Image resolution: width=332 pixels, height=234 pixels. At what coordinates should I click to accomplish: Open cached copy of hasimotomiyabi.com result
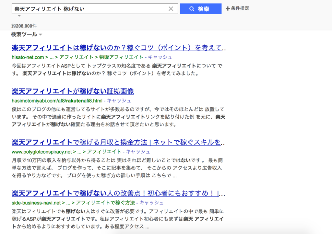pos(119,101)
